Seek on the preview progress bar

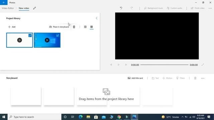click(x=165, y=65)
